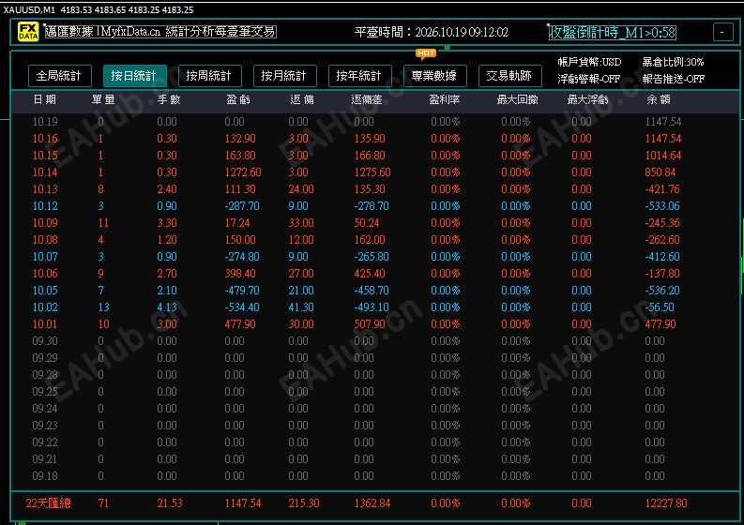Click the 最大浮虧 column header
Image resolution: width=744 pixels, height=525 pixels.
click(587, 99)
